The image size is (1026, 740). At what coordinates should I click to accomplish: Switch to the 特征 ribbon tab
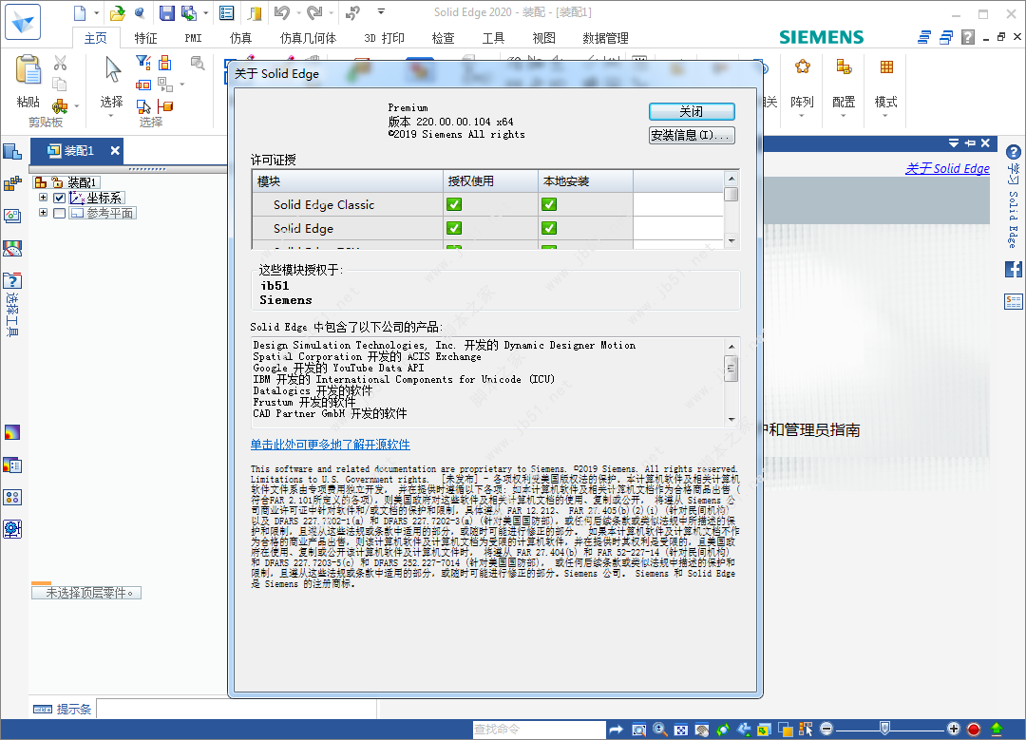point(146,38)
